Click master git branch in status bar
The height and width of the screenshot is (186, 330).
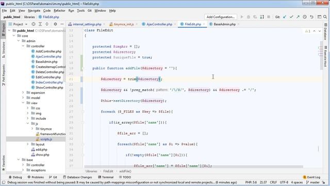coord(313,182)
